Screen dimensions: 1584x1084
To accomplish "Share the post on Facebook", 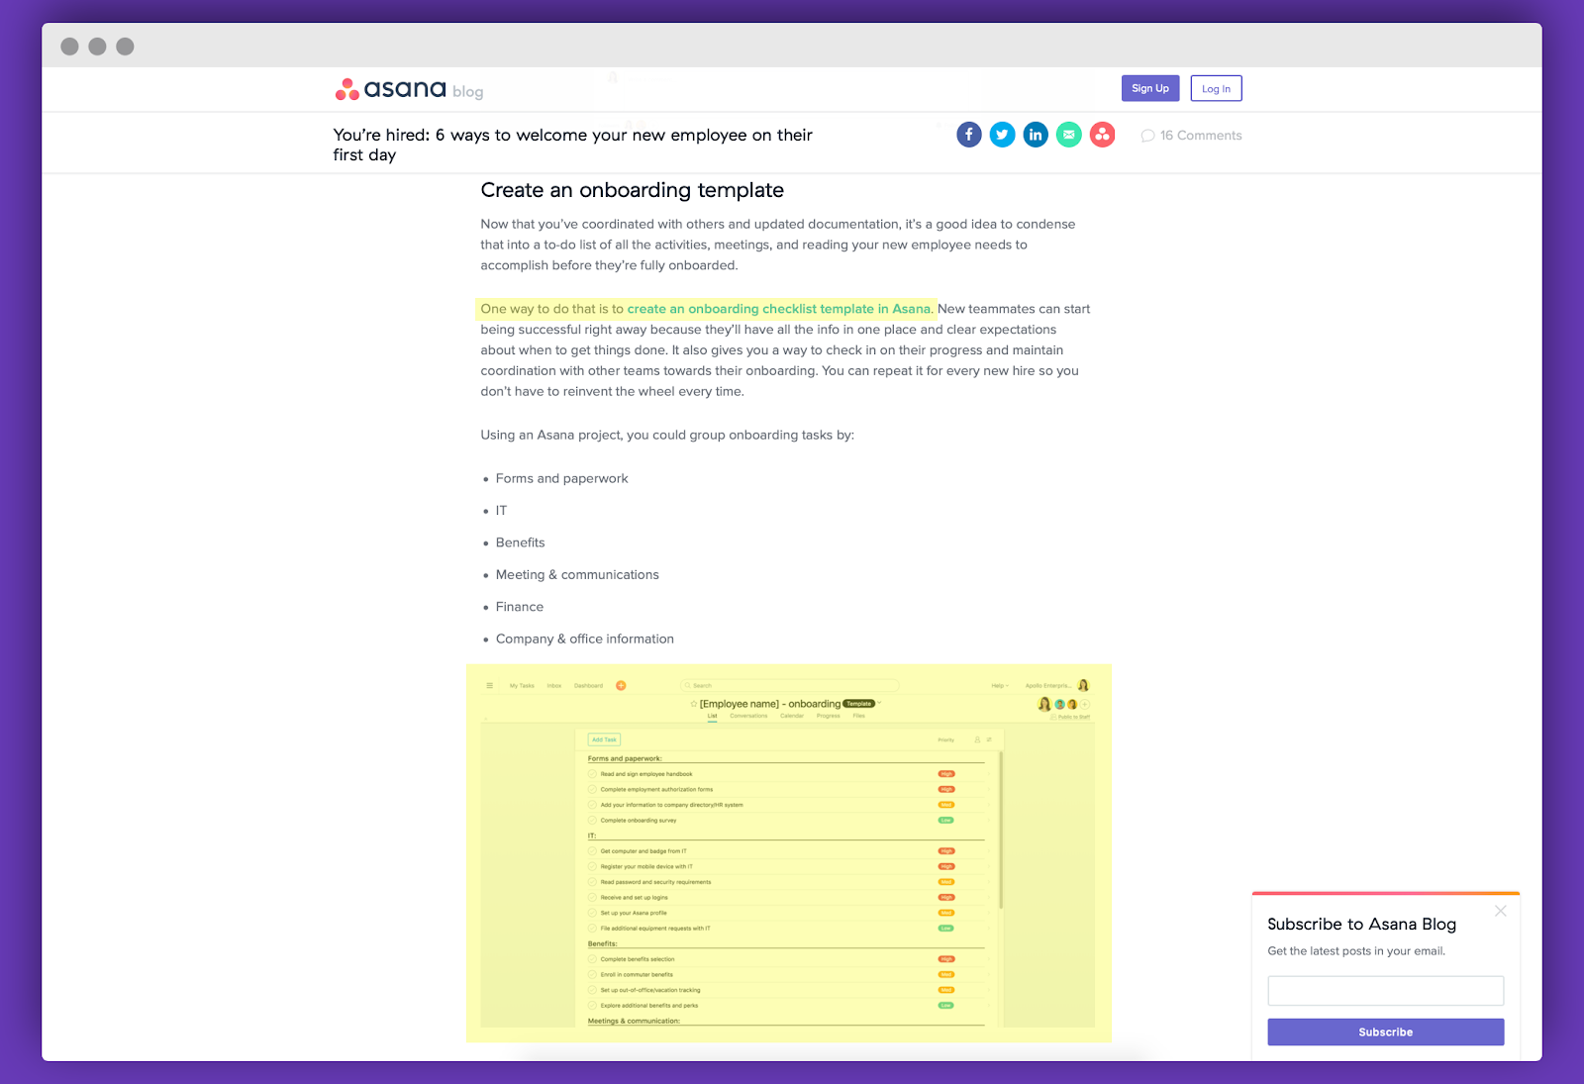I will (969, 135).
